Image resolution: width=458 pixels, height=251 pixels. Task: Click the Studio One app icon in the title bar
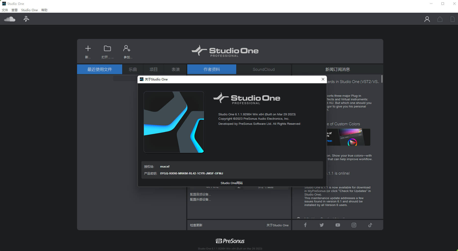[x=4, y=4]
